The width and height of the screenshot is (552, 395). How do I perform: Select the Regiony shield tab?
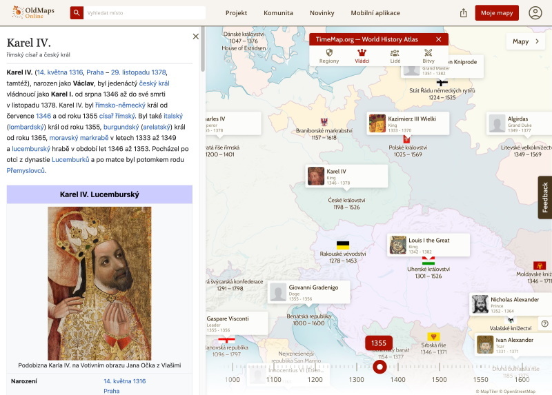pyautogui.click(x=329, y=56)
